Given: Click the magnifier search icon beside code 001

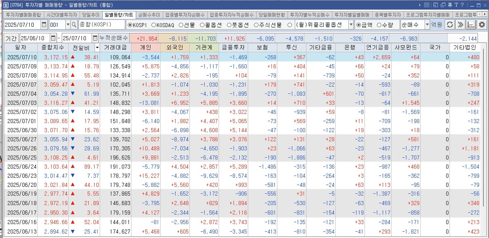Looking at the screenshot, I should [x=74, y=25].
